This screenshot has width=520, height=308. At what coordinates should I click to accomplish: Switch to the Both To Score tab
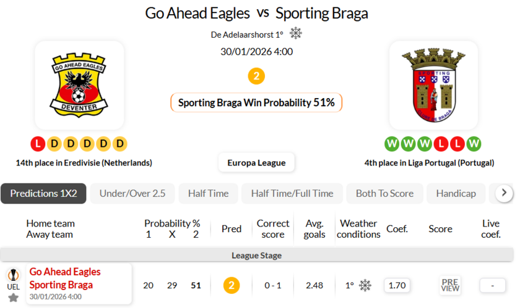coord(384,193)
